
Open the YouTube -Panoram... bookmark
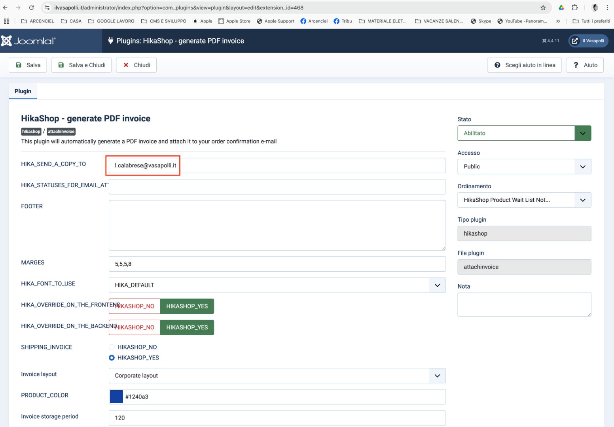522,21
